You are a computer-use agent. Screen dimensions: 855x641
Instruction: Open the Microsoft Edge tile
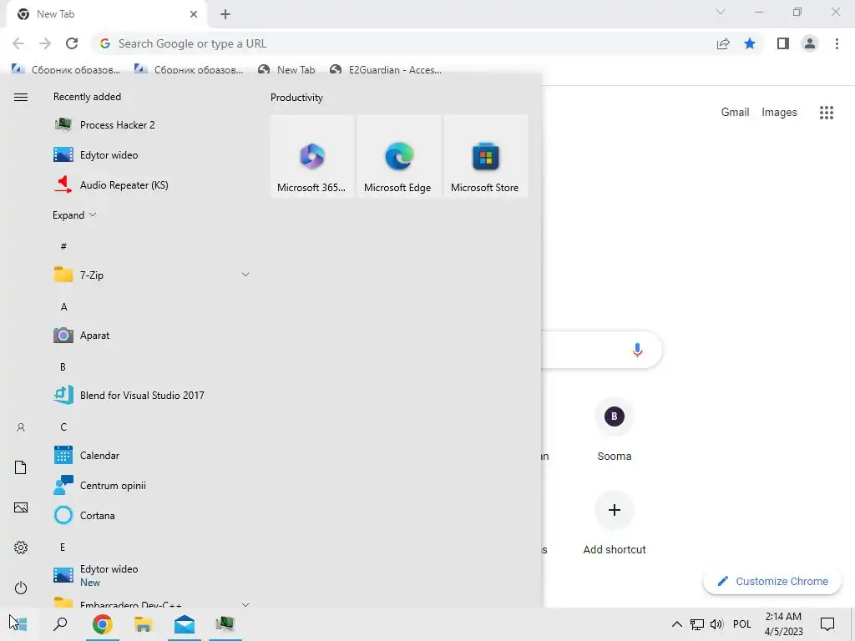tap(398, 156)
